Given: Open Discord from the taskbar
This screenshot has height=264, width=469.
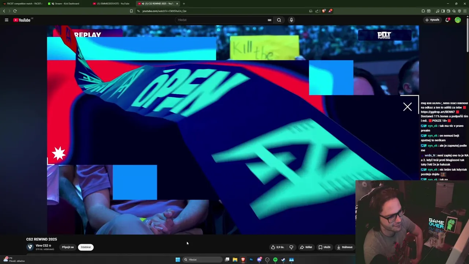Looking at the screenshot, I should click(259, 260).
